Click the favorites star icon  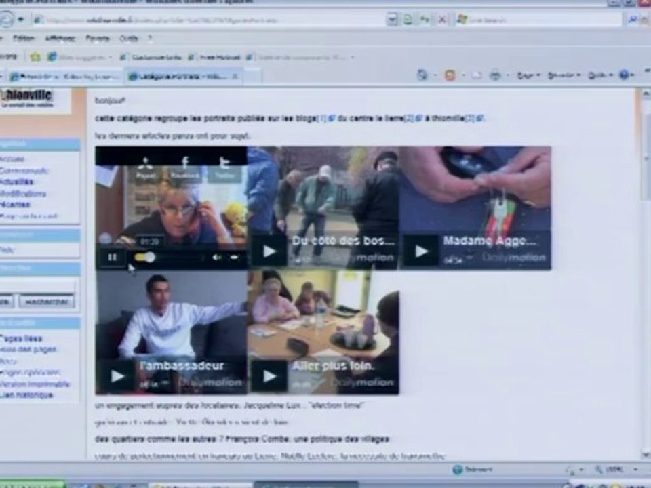coord(35,57)
